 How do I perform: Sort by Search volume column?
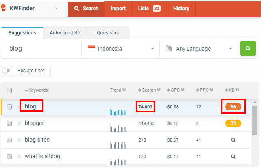coord(147,90)
